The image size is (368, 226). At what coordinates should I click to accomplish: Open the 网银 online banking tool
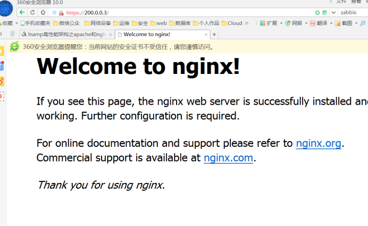point(294,23)
